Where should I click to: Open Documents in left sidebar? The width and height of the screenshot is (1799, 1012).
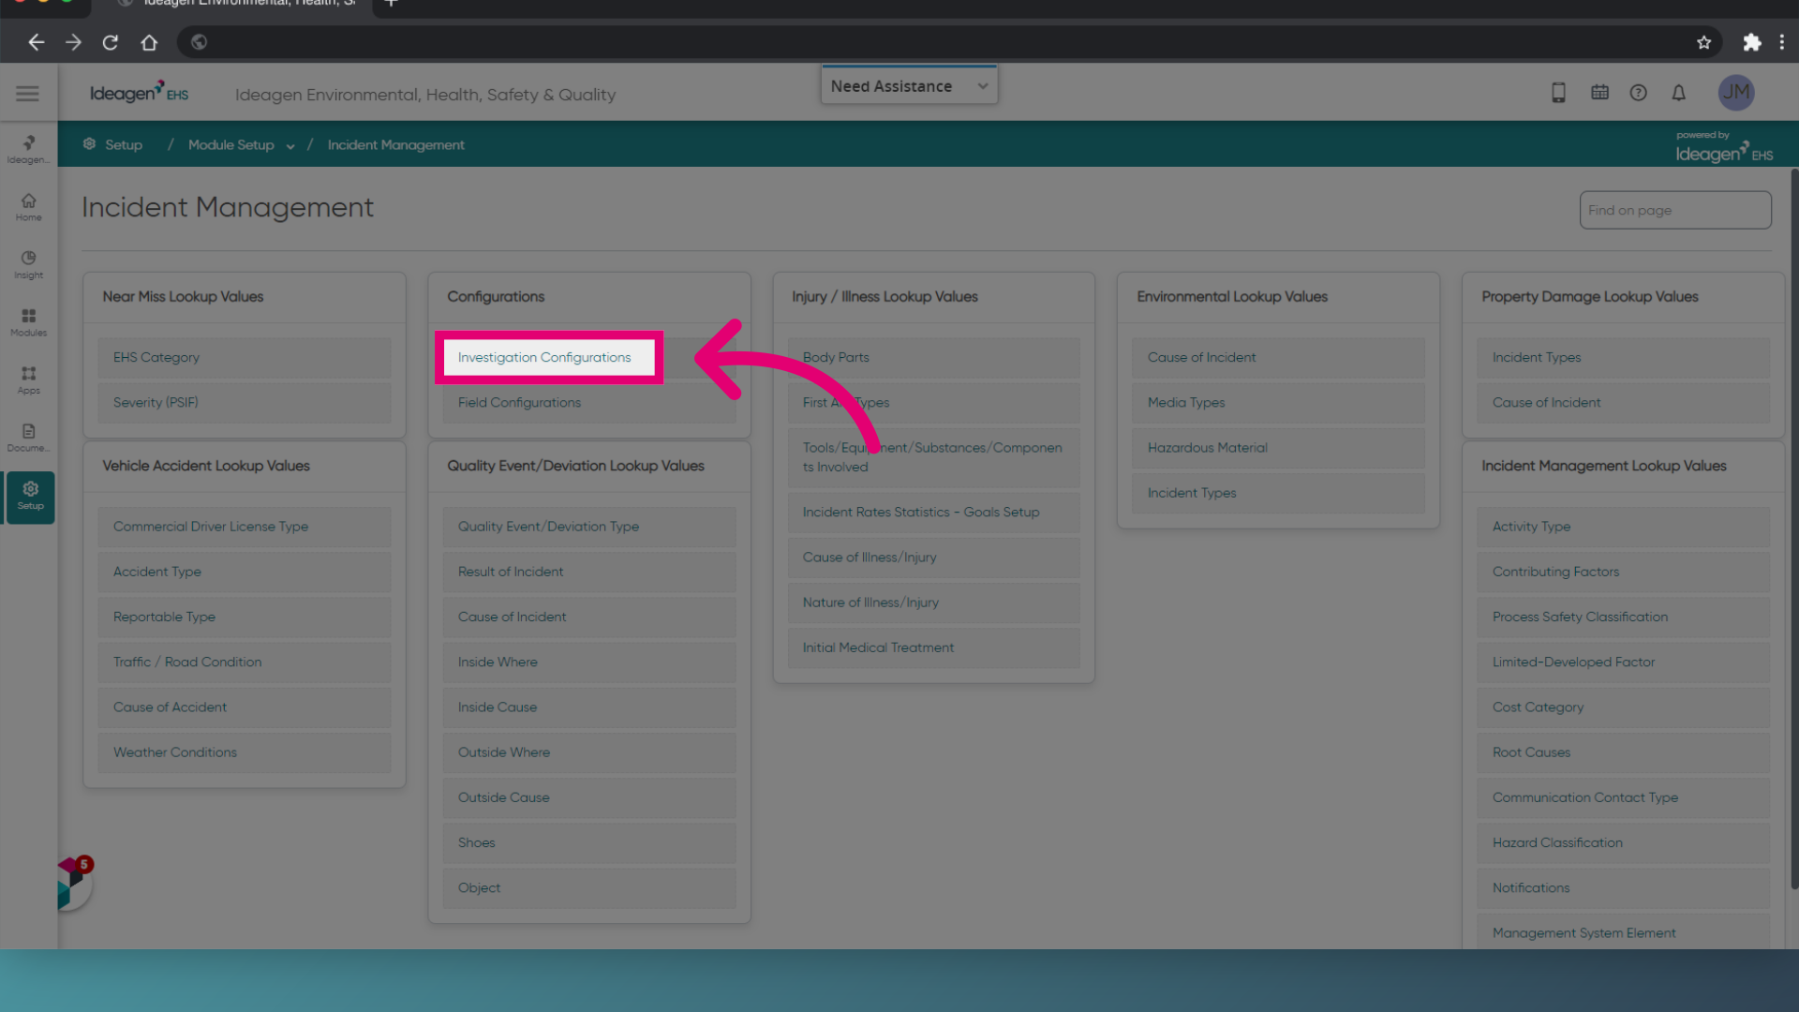click(28, 438)
